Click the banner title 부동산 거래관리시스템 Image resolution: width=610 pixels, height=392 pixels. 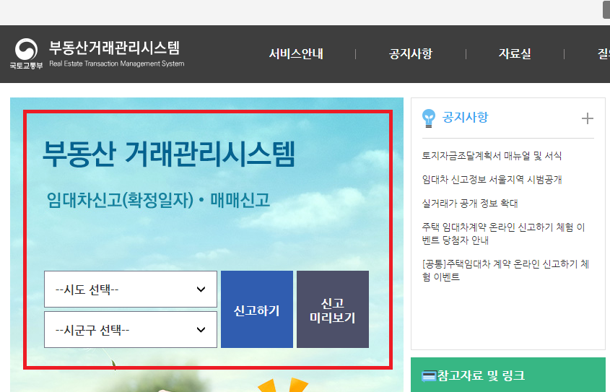pyautogui.click(x=169, y=154)
